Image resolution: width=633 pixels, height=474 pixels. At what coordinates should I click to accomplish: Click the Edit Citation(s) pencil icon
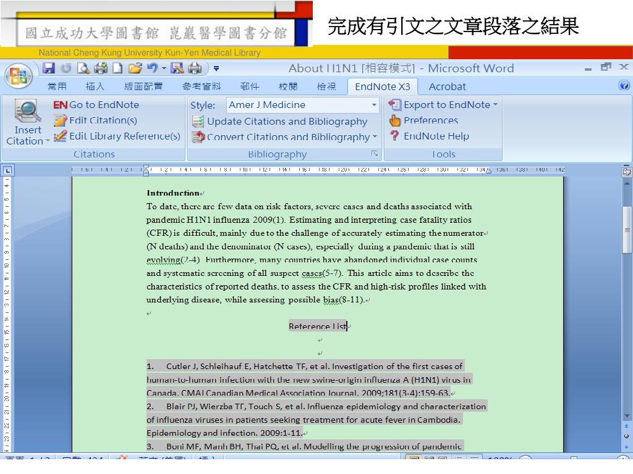click(60, 120)
